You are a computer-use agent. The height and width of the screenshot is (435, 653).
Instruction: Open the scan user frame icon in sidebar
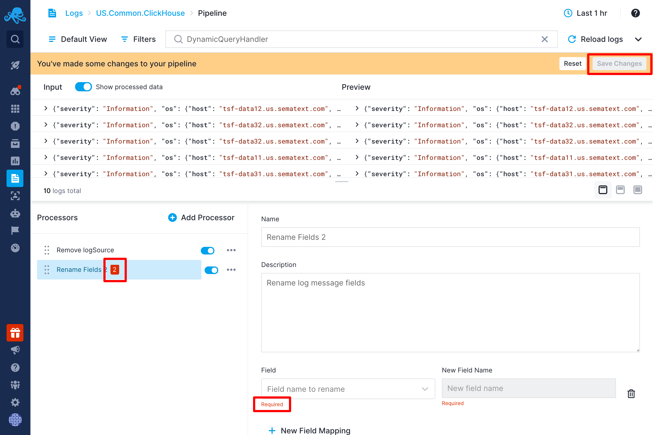pyautogui.click(x=15, y=195)
